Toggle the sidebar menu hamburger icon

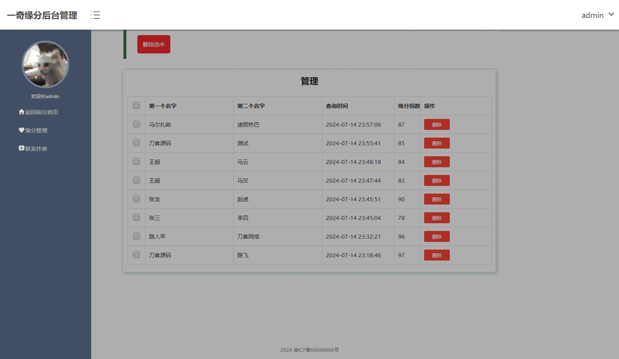tap(95, 15)
